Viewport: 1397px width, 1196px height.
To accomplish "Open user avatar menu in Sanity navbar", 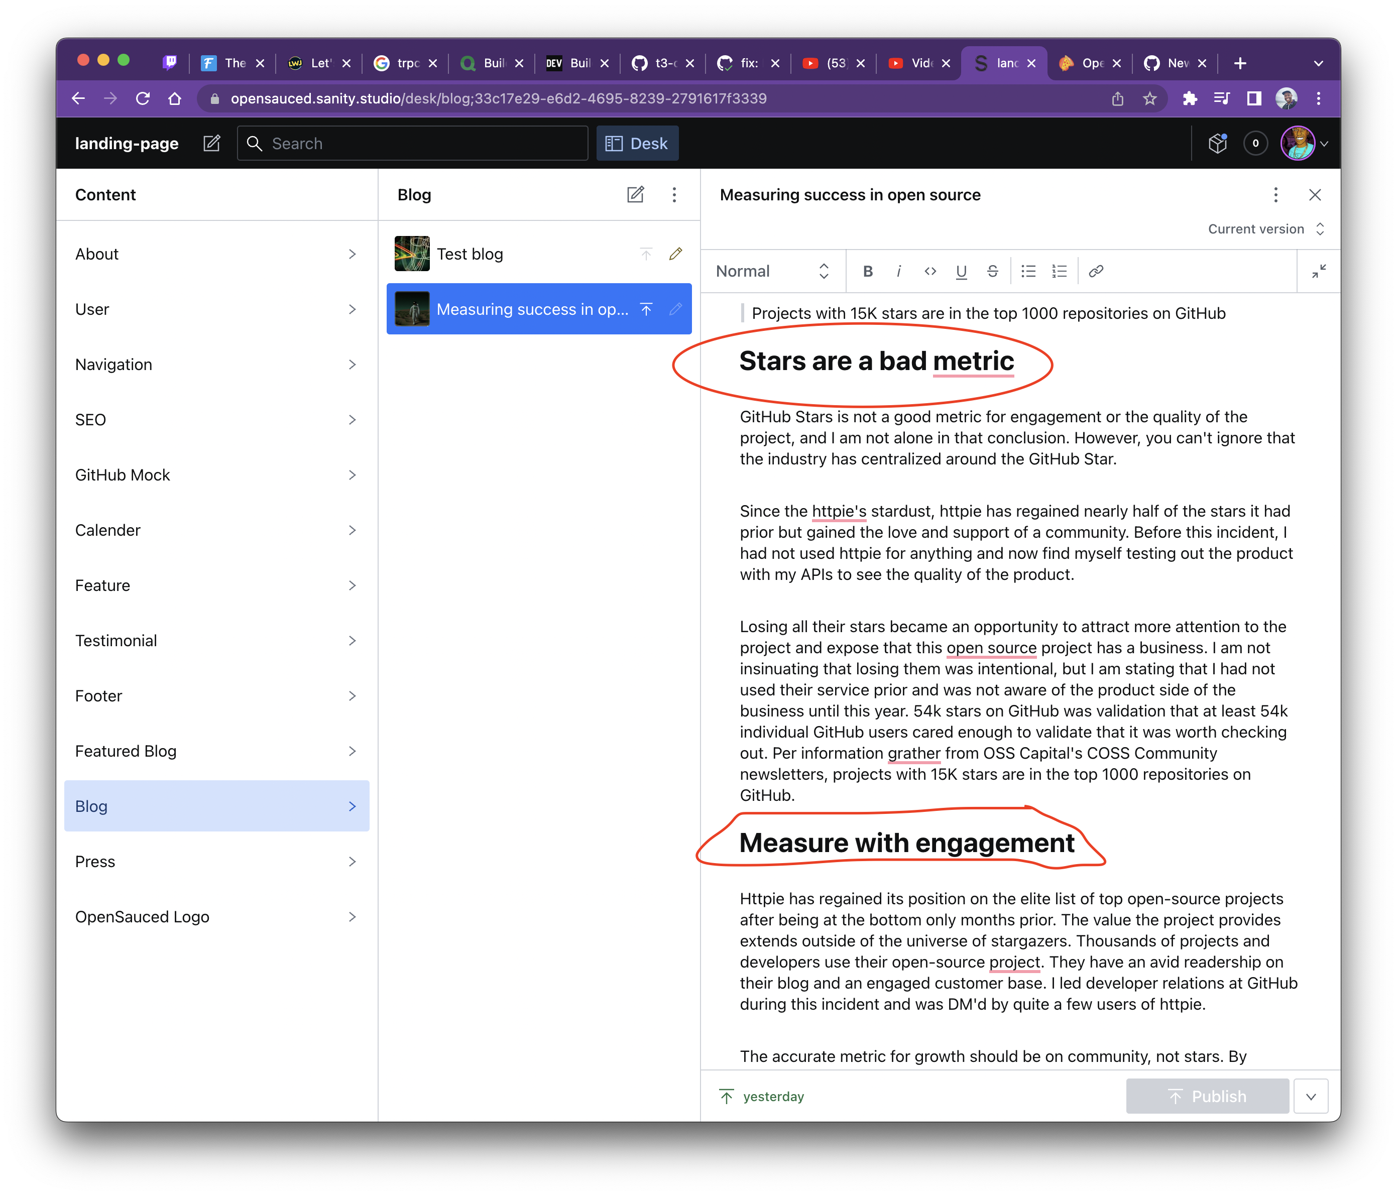I will [x=1304, y=143].
